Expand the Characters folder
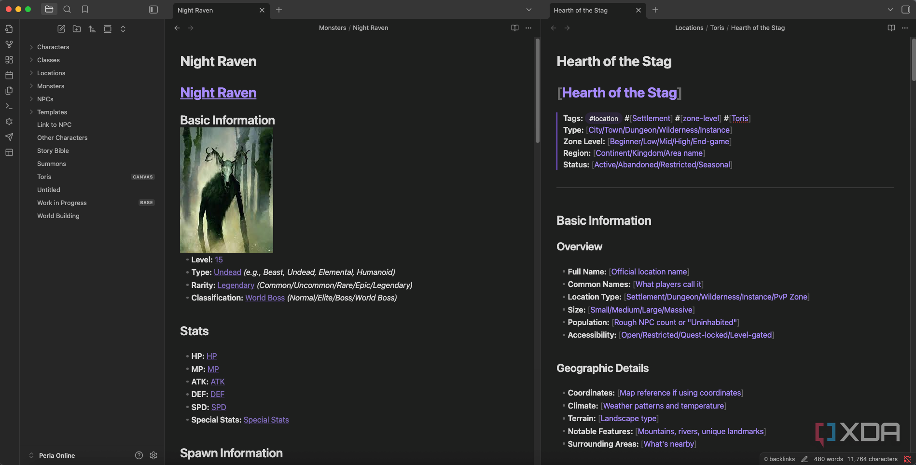 point(53,47)
